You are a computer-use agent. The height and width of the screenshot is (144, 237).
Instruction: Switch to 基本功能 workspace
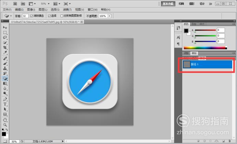[168, 4]
